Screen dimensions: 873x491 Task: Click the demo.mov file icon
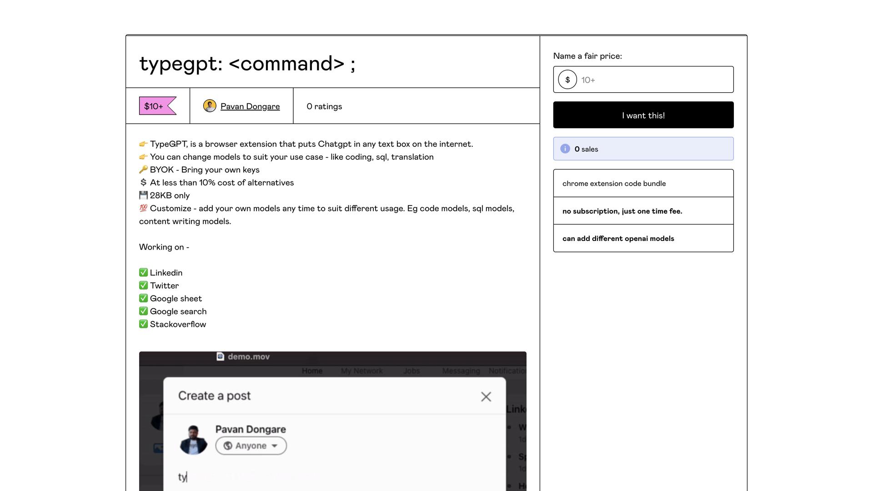tap(221, 356)
